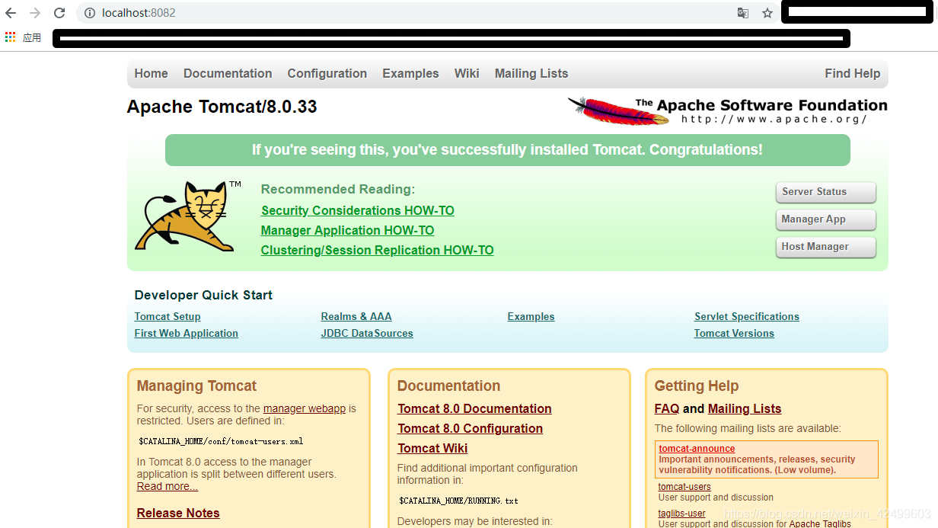The height and width of the screenshot is (528, 938).
Task: Click the site info icon in address bar
Action: coord(89,13)
